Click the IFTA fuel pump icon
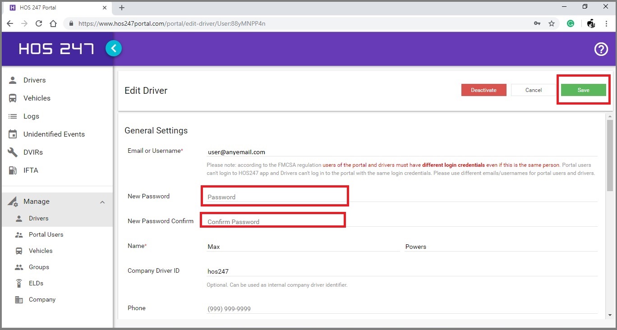This screenshot has height=330, width=617. pos(13,170)
